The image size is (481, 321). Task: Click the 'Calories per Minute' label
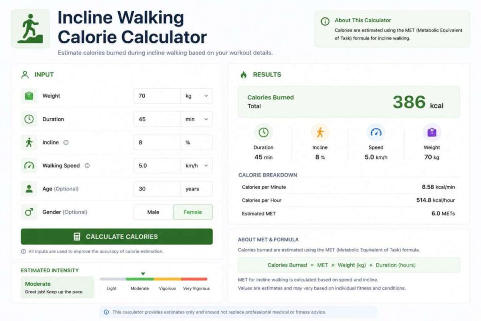264,187
